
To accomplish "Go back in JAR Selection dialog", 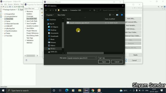I will 46,10.
